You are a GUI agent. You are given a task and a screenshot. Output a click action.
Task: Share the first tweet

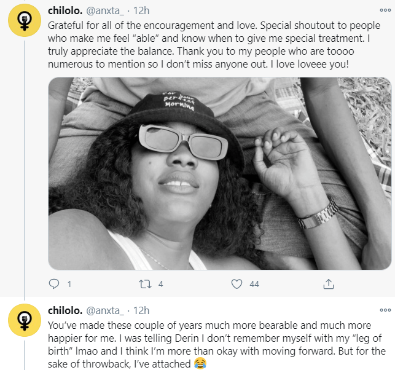pyautogui.click(x=328, y=284)
